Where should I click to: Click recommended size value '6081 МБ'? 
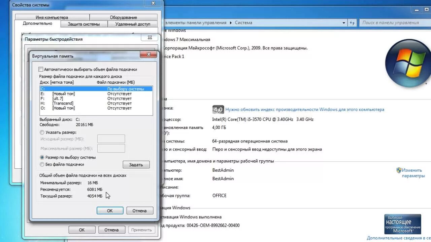coord(95,189)
